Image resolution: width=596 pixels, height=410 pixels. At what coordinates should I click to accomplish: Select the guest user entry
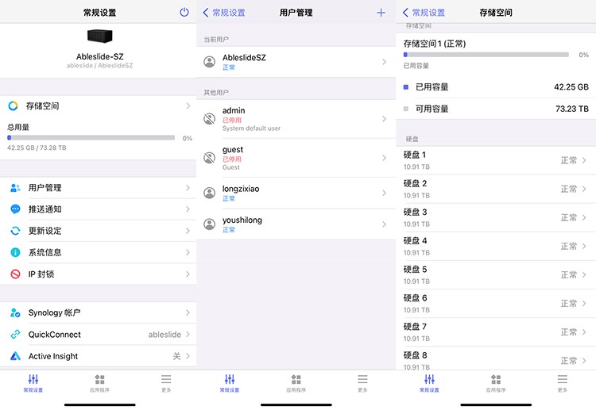click(x=296, y=158)
